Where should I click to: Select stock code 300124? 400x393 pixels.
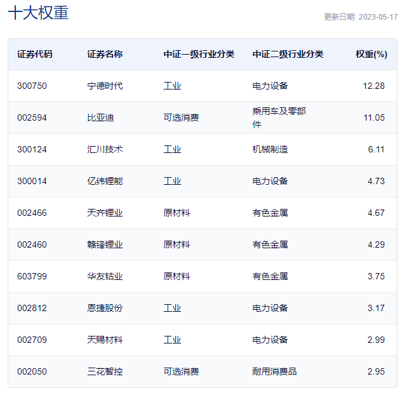point(32,149)
